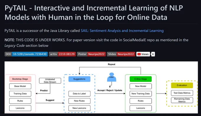Screen dimensions: 201x116
Task: Open the arXiv 2210.08129 badge
Action: click(x=62, y=54)
